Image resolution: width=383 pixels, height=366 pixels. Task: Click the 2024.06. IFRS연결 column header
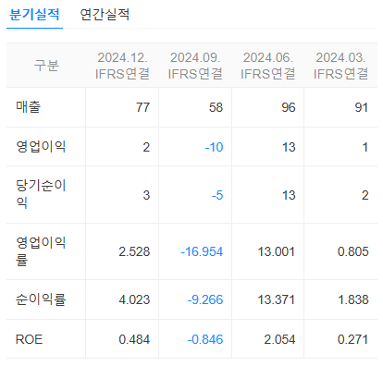(268, 66)
